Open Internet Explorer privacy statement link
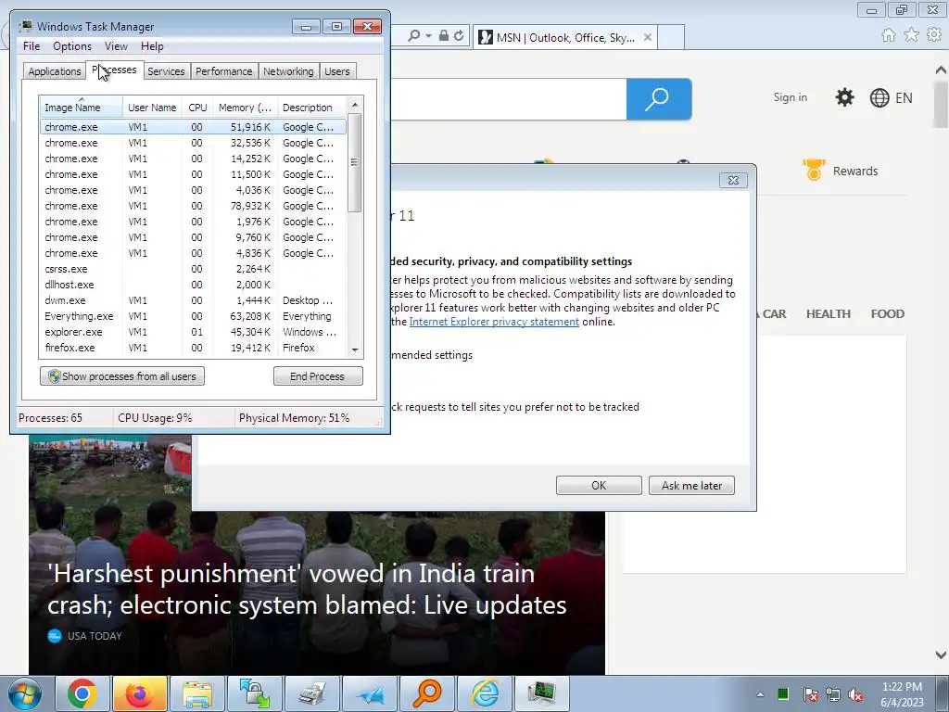This screenshot has width=949, height=712. pos(494,322)
